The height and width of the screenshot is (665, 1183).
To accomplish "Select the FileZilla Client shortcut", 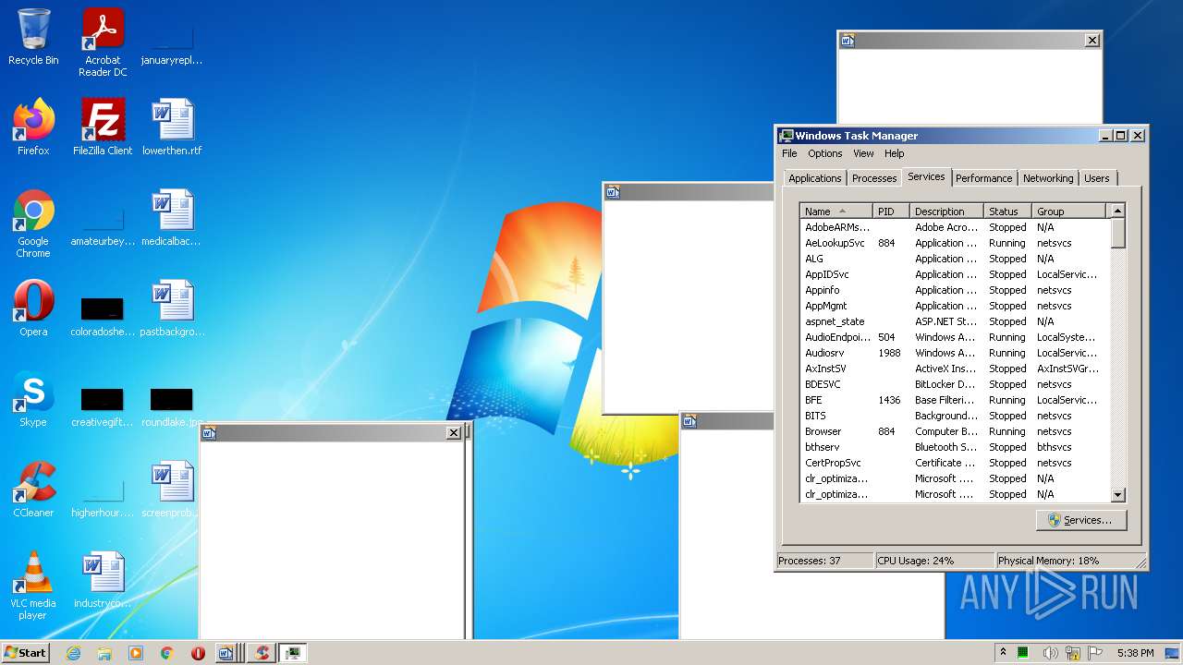I will coord(103,127).
